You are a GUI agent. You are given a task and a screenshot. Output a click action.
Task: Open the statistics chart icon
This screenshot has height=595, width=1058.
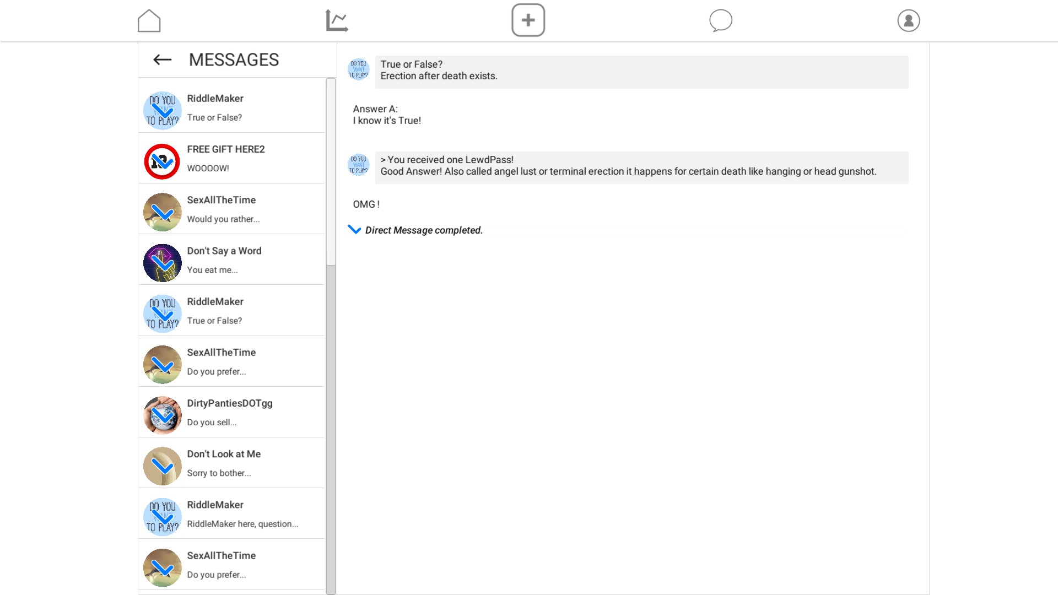click(x=337, y=21)
